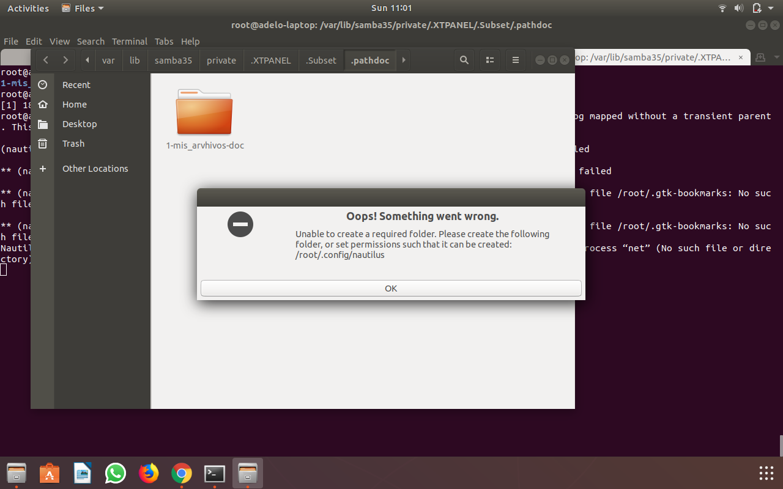This screenshot has height=489, width=783.
Task: Open Trash in the sidebar
Action: click(73, 143)
